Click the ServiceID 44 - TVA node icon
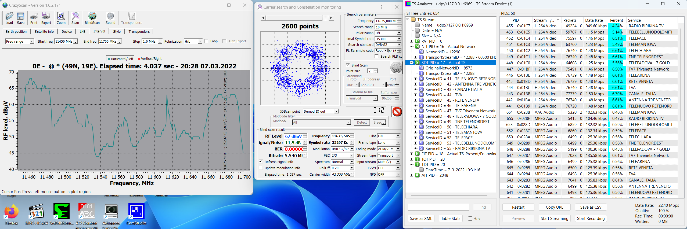Screen dimensions: 687x229 point(421,95)
